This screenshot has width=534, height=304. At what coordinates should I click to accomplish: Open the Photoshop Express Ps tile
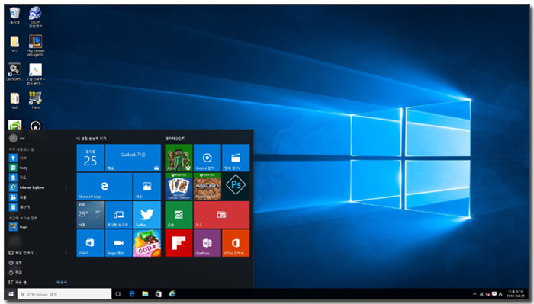coord(236,186)
